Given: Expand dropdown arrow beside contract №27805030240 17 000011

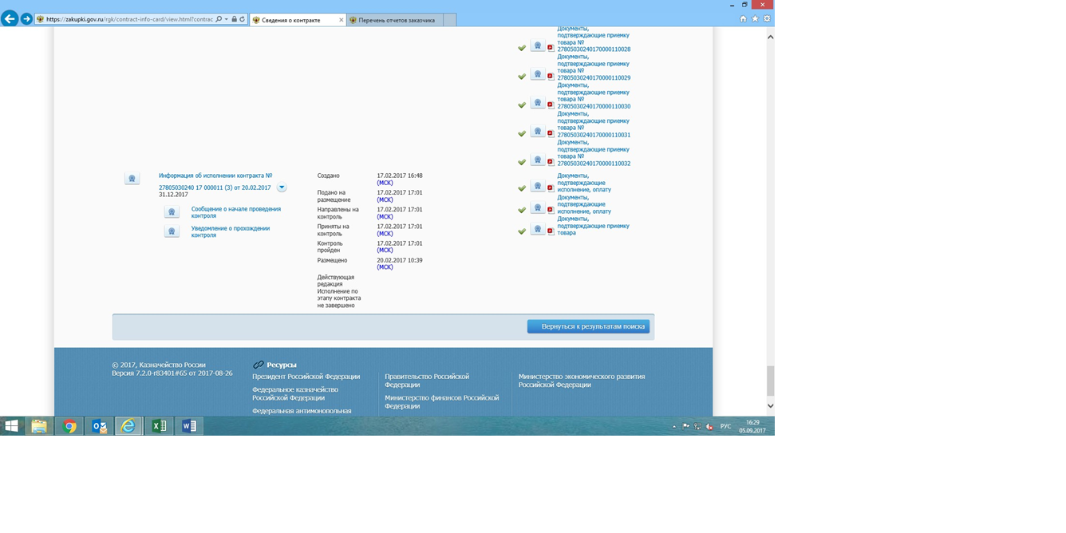Looking at the screenshot, I should (282, 188).
